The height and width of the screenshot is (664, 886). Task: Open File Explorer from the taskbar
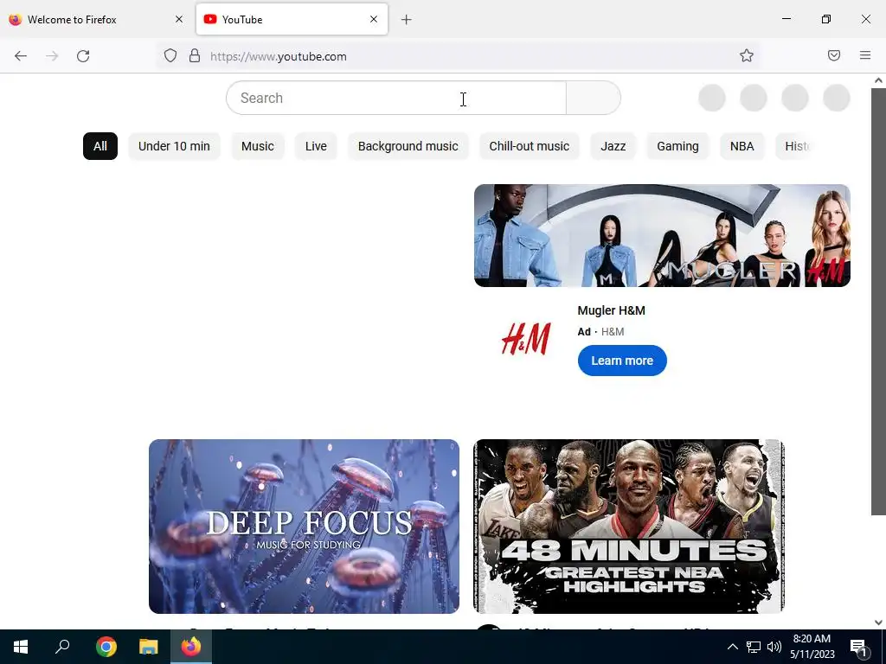pos(149,647)
